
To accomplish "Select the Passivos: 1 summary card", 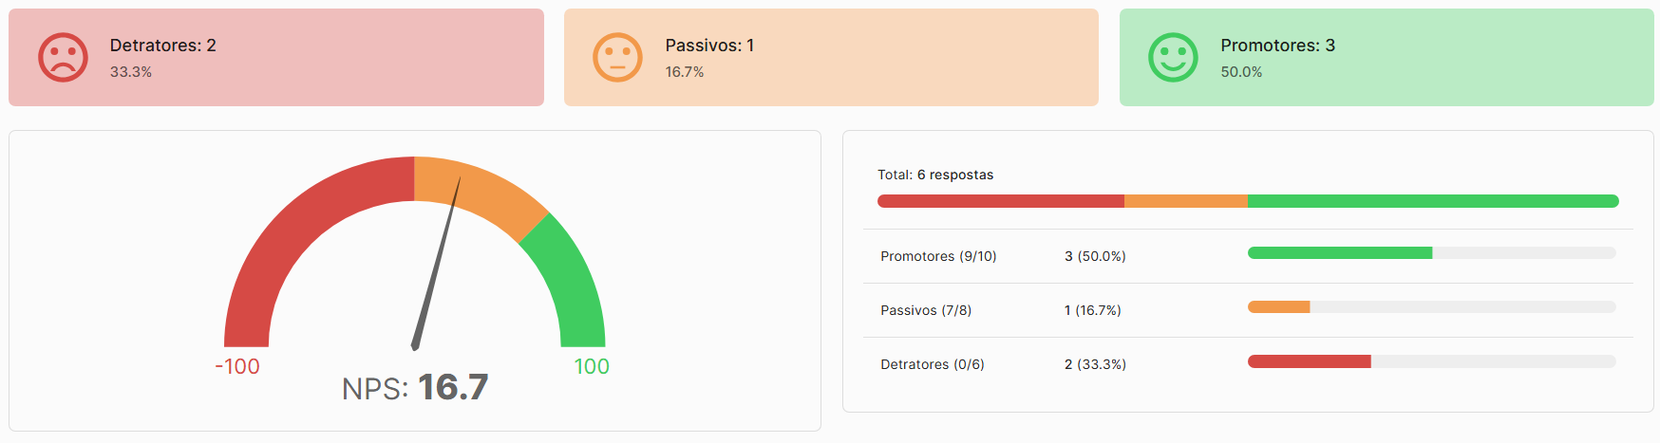I will tap(831, 58).
